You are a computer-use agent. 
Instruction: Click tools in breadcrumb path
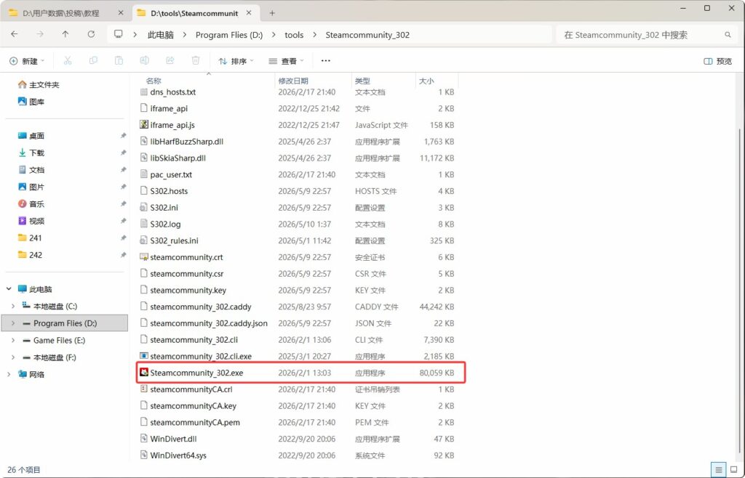click(x=294, y=35)
